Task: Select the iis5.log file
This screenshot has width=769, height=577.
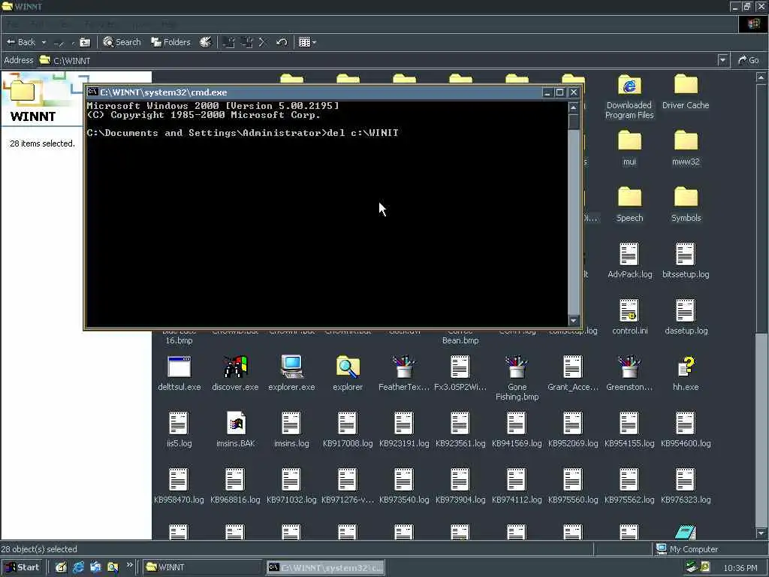Action: coord(179,430)
